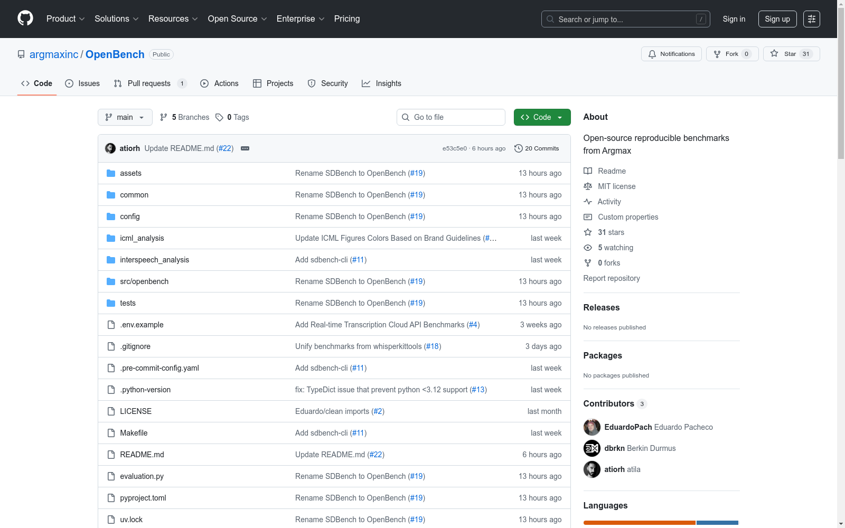
Task: Click the eye icon next to watching
Action: click(588, 248)
